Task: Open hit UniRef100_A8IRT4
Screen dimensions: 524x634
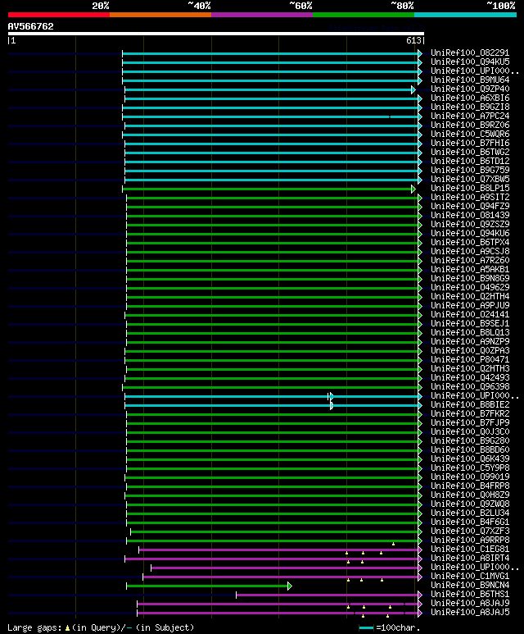Action: coord(470,558)
